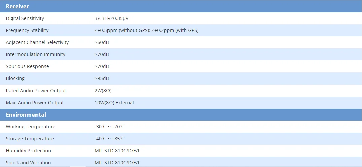This screenshot has width=362, height=167.
Task: Click the Storage Temperature label
Action: click(30, 139)
